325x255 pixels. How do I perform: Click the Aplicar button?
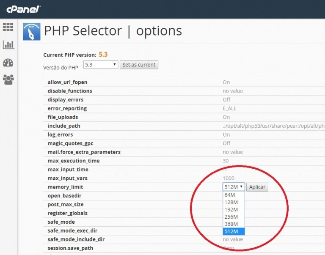pos(257,187)
